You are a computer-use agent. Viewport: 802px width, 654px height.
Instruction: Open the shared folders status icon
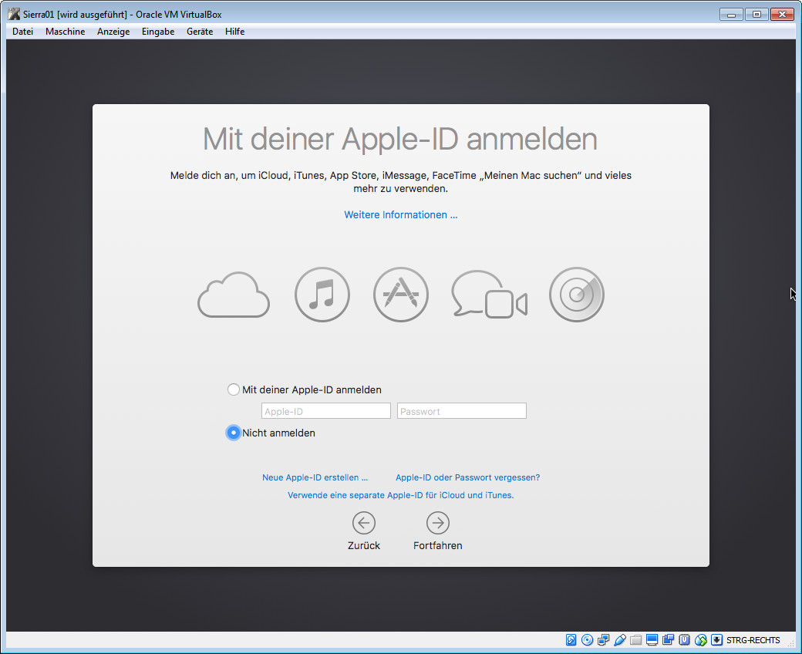(636, 640)
